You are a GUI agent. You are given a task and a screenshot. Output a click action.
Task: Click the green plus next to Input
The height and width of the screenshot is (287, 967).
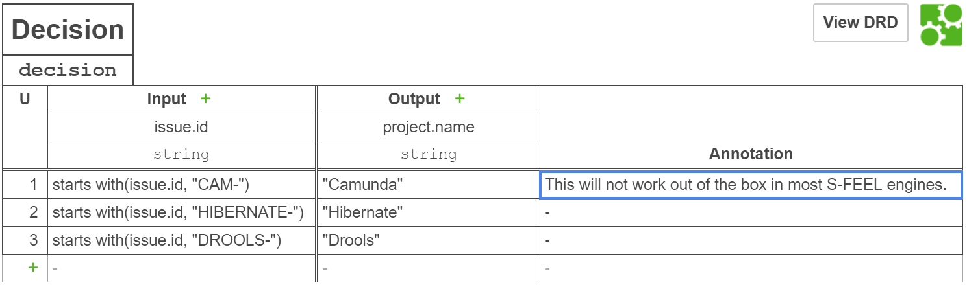pyautogui.click(x=206, y=99)
